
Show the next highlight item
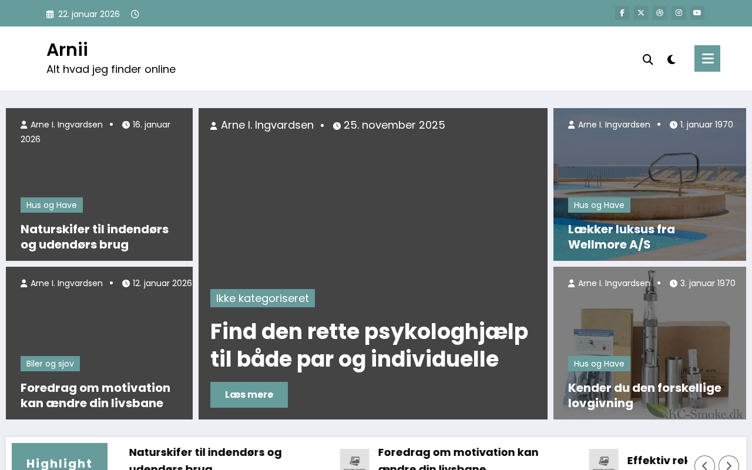(728, 465)
